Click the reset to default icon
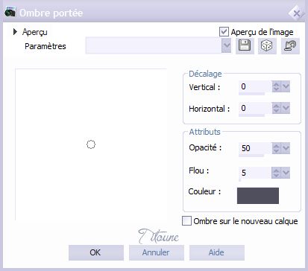 coord(290,46)
